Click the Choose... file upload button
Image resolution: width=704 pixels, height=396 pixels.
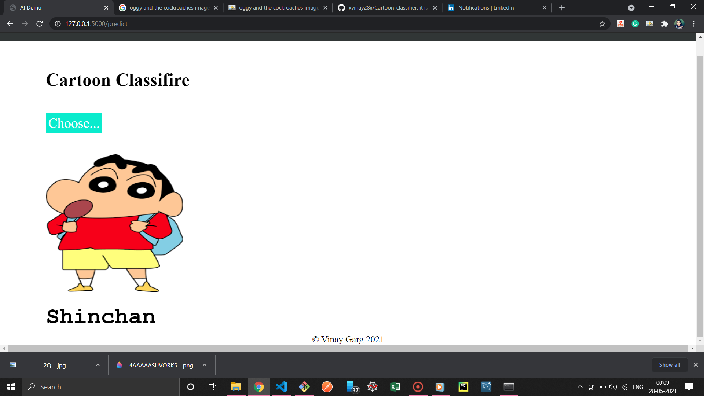[x=74, y=124]
